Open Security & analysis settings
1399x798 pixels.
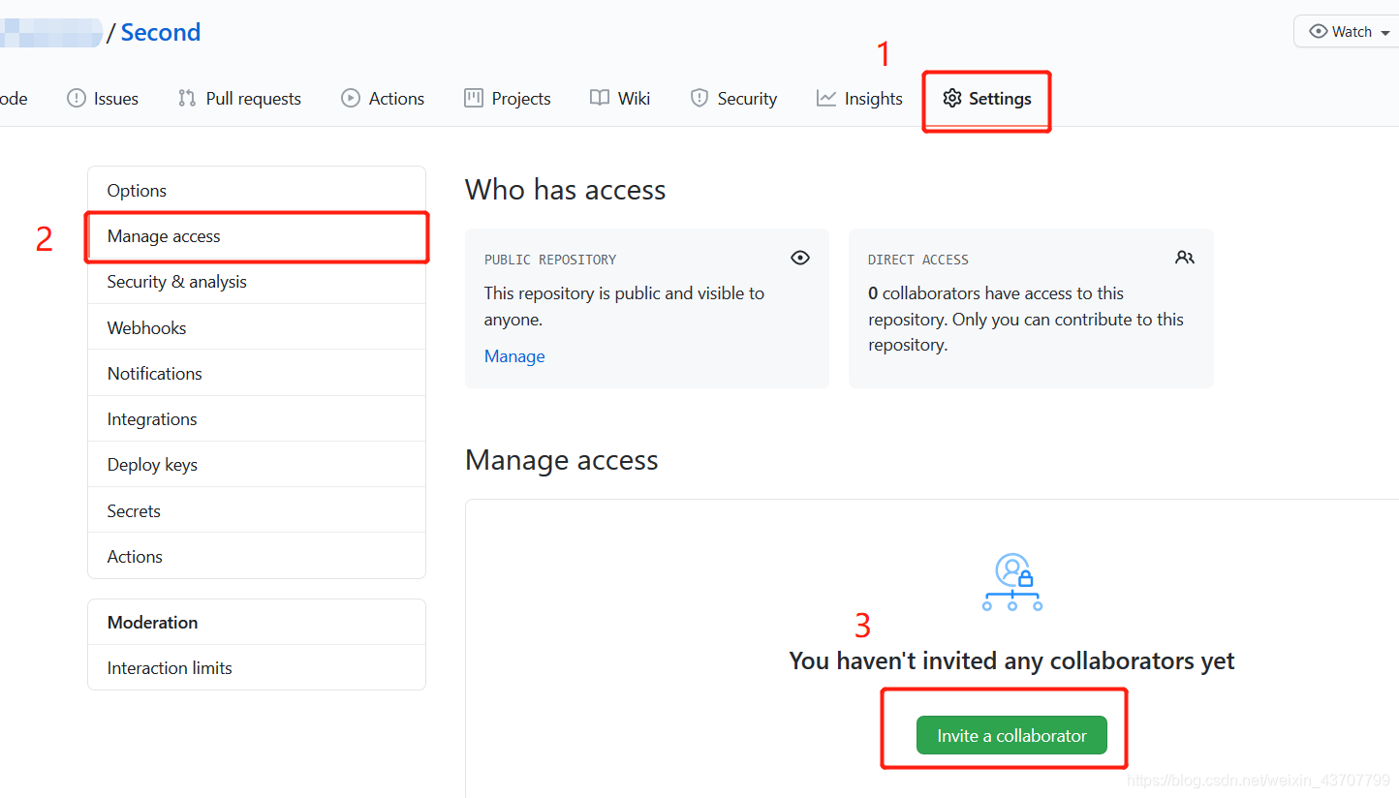257,282
